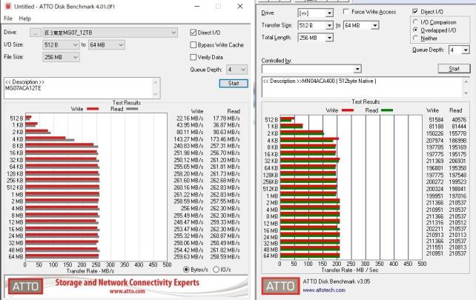Click the drive browse '...' button
This screenshot has height=300, width=476.
[x=35, y=33]
